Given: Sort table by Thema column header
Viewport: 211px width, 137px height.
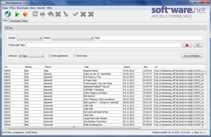Looking at the screenshot, I should (63, 67).
